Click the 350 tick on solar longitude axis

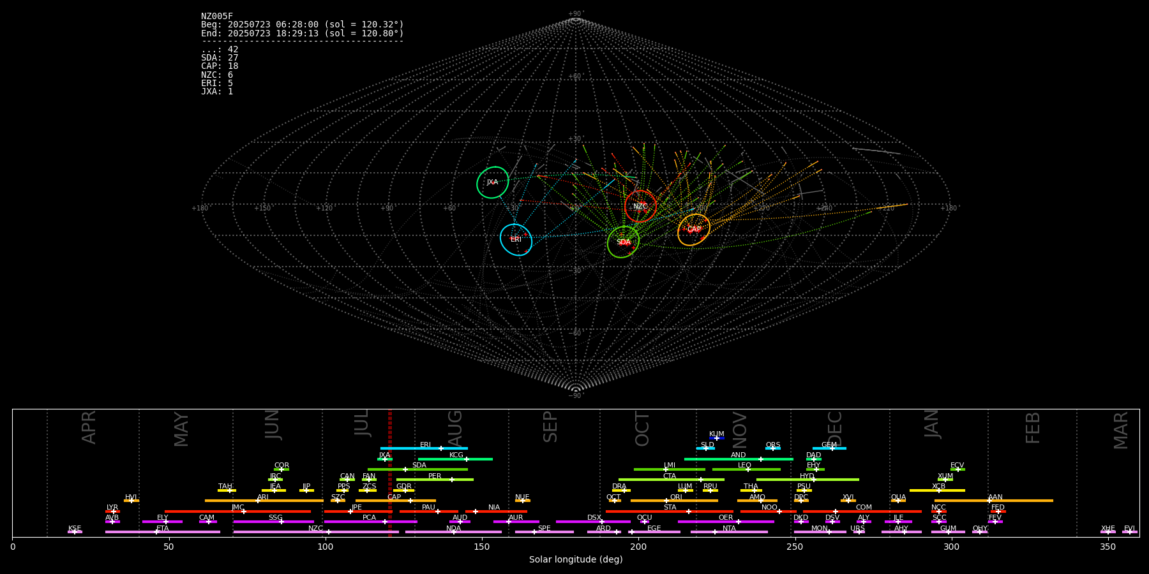[x=1108, y=547]
